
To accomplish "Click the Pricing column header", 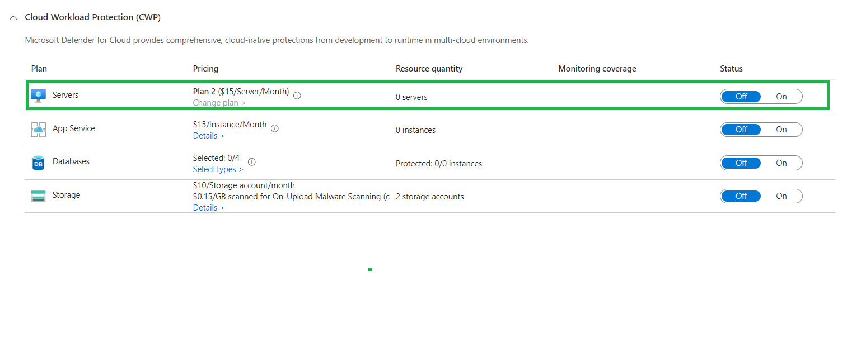I will click(x=206, y=69).
